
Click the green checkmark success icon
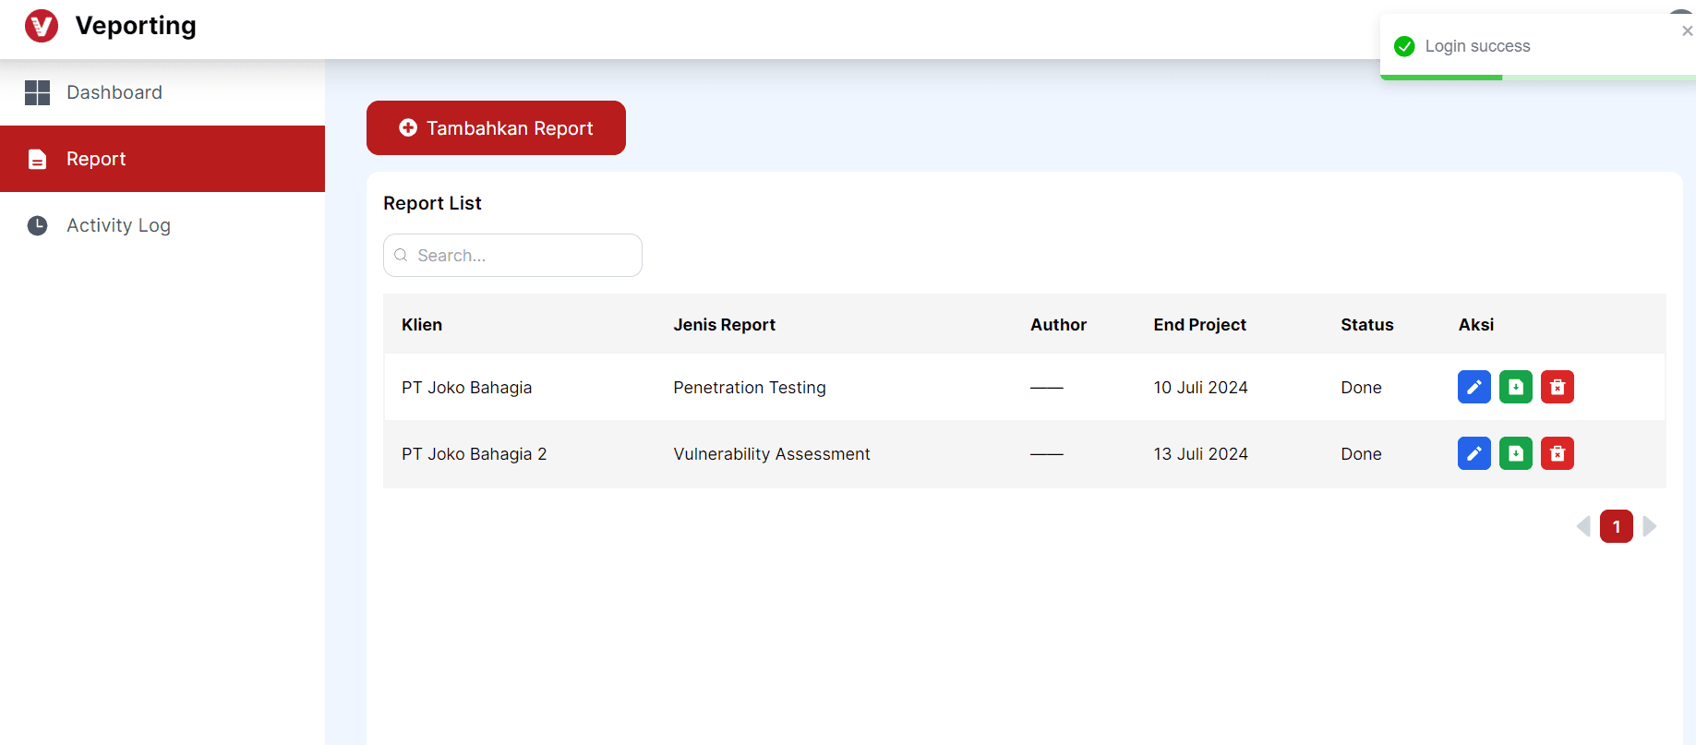click(1404, 46)
